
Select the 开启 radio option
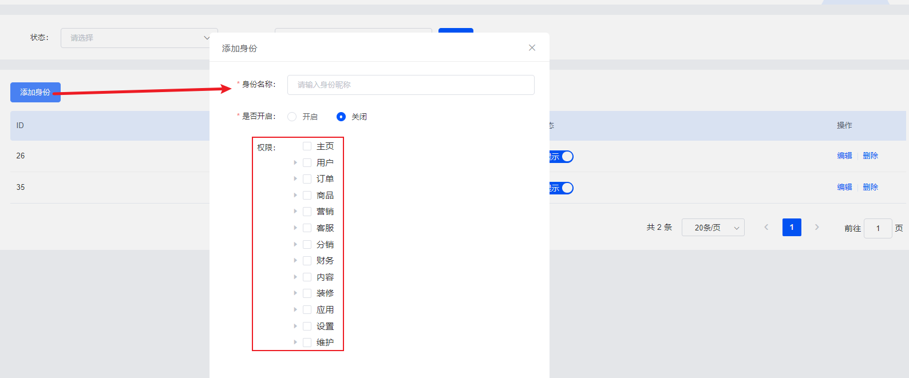[x=292, y=117]
